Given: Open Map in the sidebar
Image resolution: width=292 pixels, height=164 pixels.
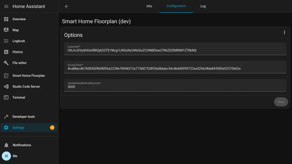Looking at the screenshot, I should 29,30.
